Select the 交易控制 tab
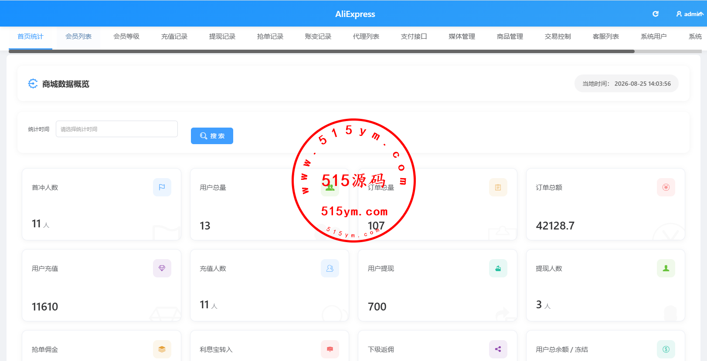This screenshot has width=707, height=361. point(558,37)
